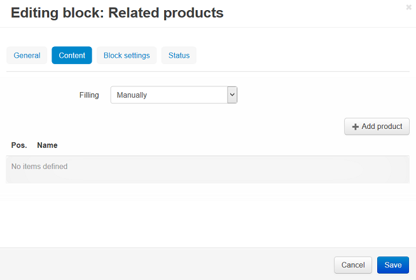Viewport: 416px width, 280px height.
Task: Go to the Status tab
Action: 179,55
